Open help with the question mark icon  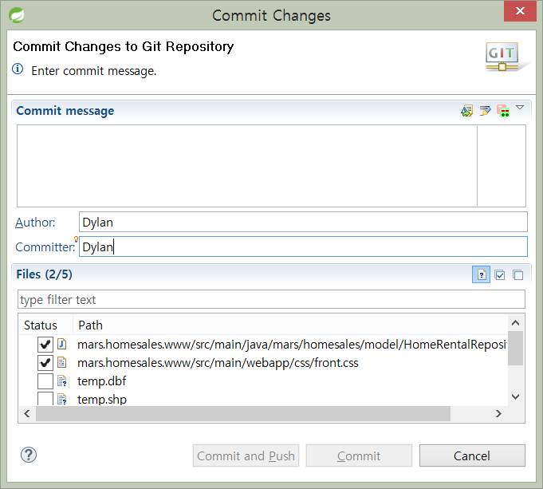coord(29,455)
